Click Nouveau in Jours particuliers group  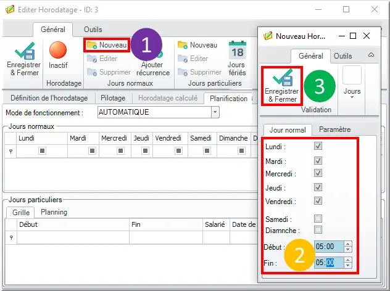[197, 45]
